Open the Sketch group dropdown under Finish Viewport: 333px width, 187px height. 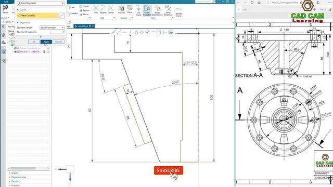(5, 18)
